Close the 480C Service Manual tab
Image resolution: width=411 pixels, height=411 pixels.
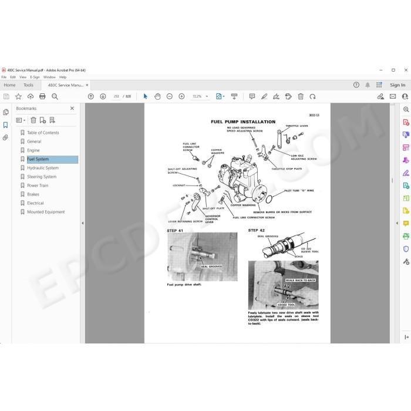tap(87, 85)
